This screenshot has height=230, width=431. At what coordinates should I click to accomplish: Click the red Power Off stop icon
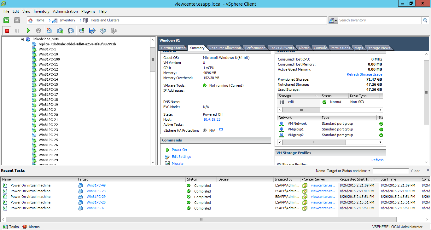[x=7, y=31]
